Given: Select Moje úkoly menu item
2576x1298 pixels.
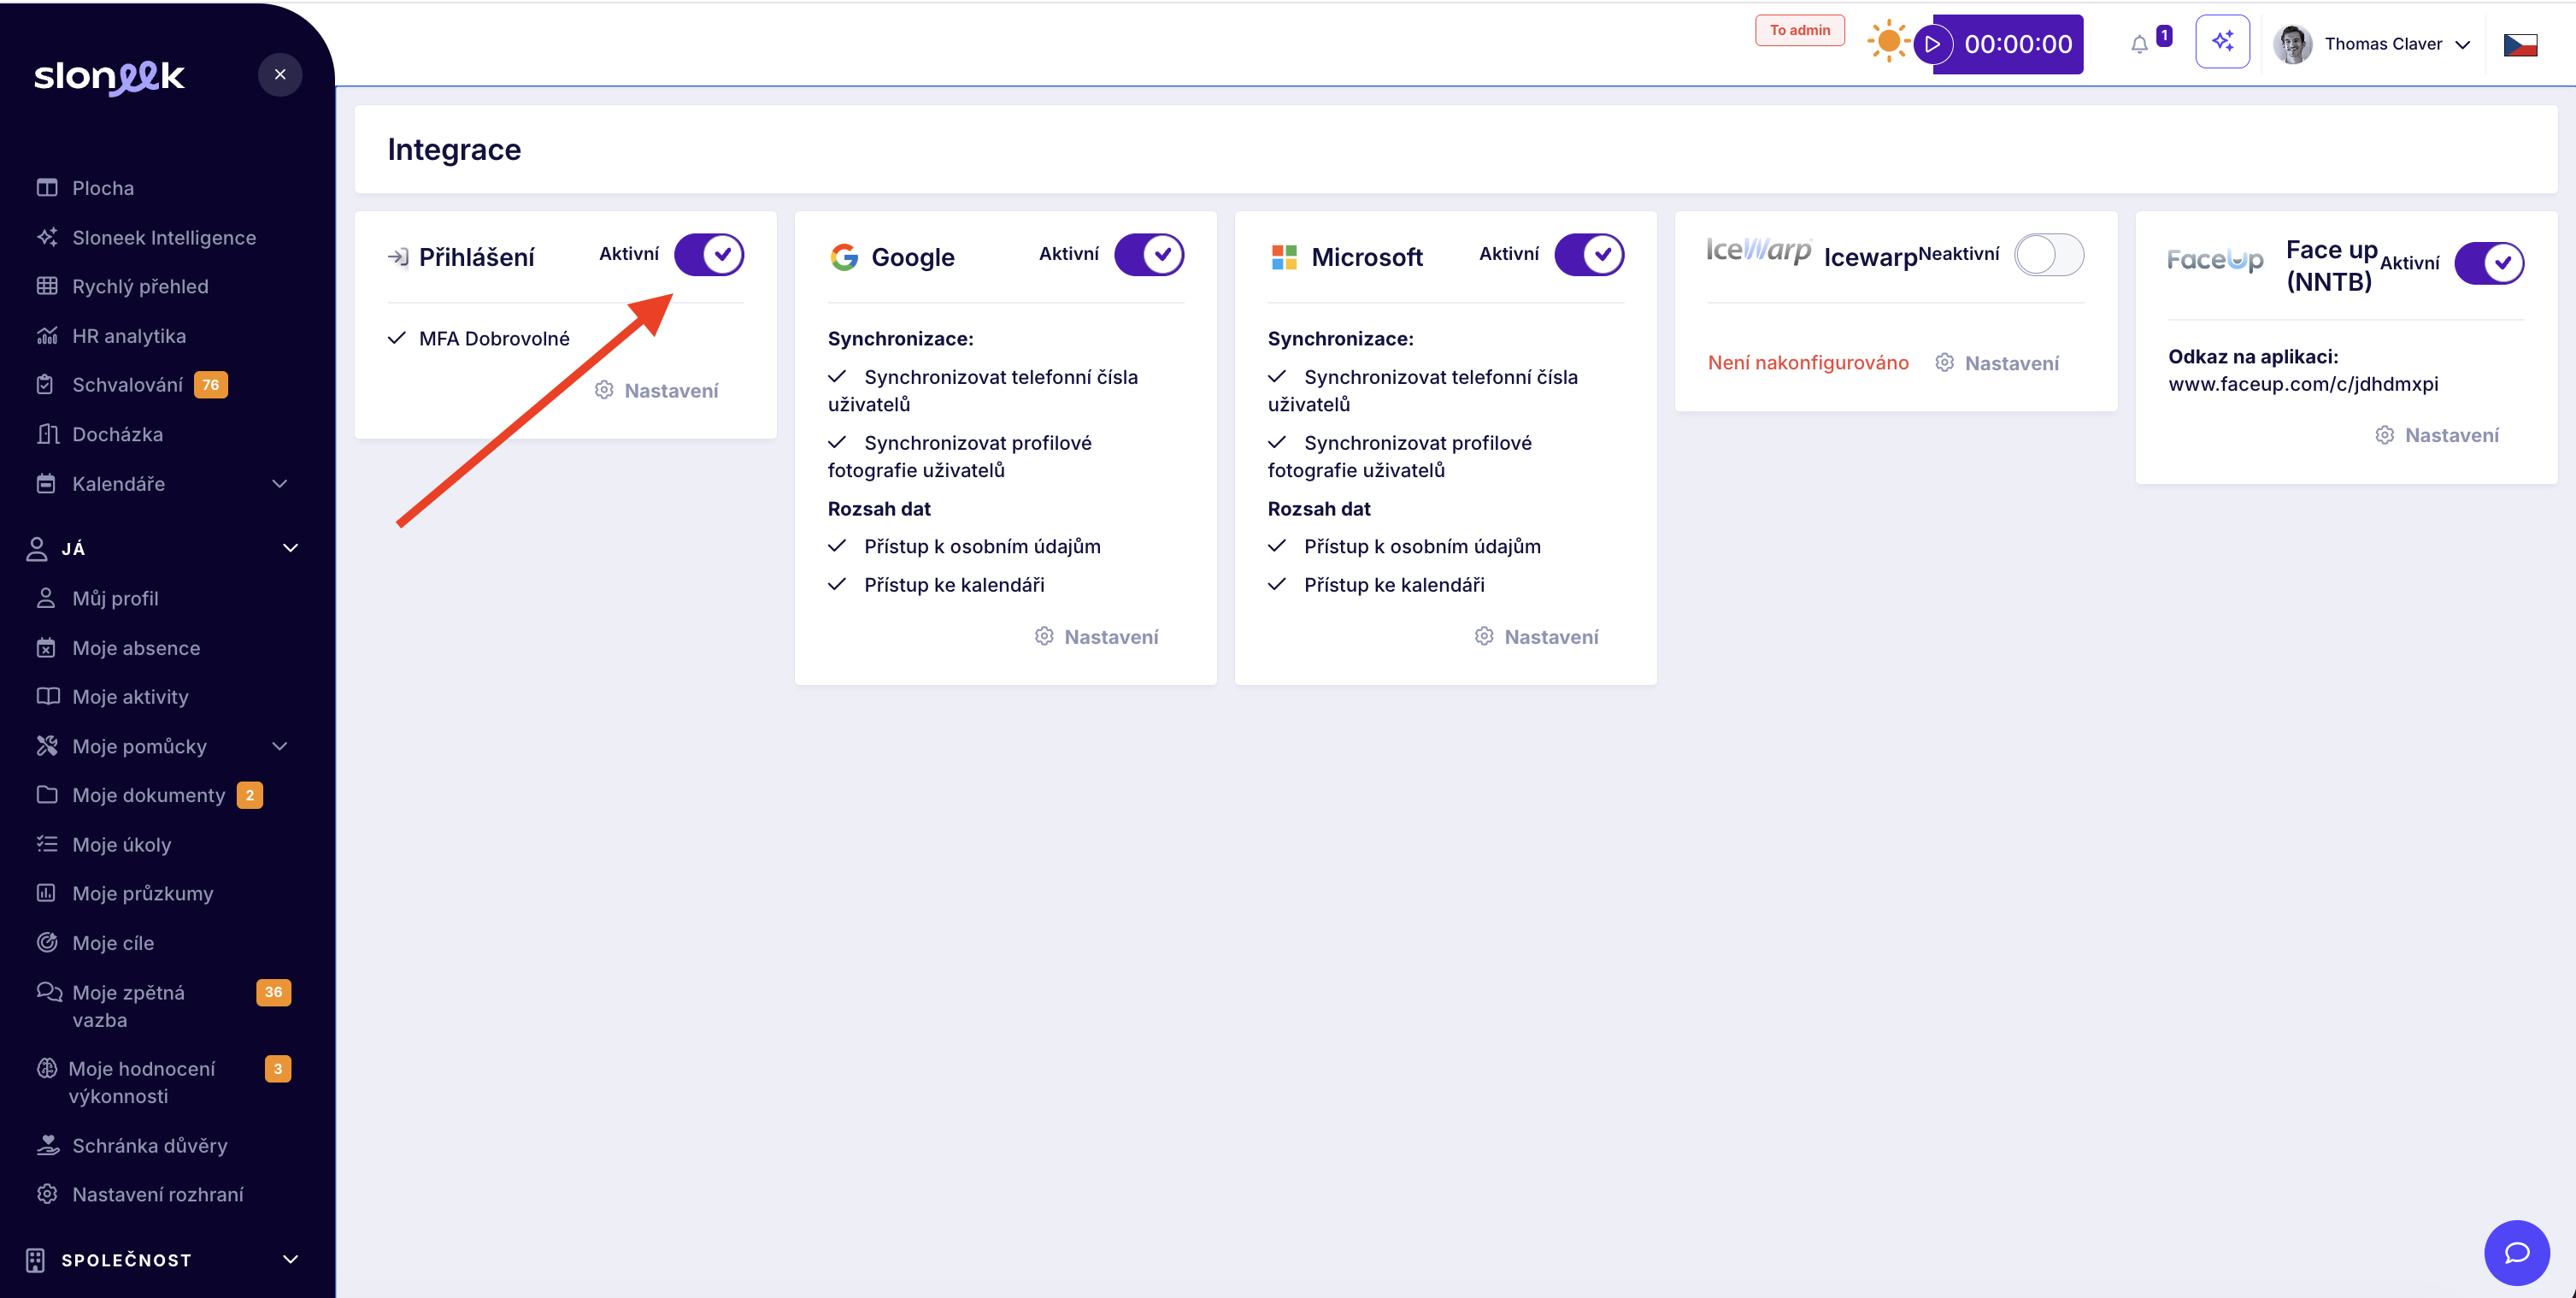Looking at the screenshot, I should (121, 844).
